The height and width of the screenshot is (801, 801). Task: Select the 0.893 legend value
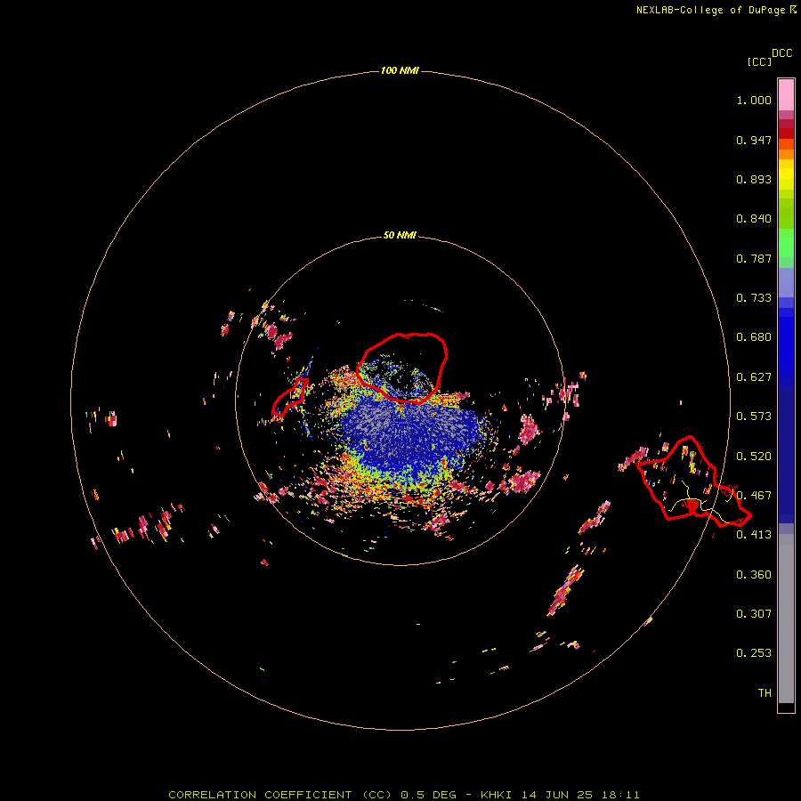point(754,179)
